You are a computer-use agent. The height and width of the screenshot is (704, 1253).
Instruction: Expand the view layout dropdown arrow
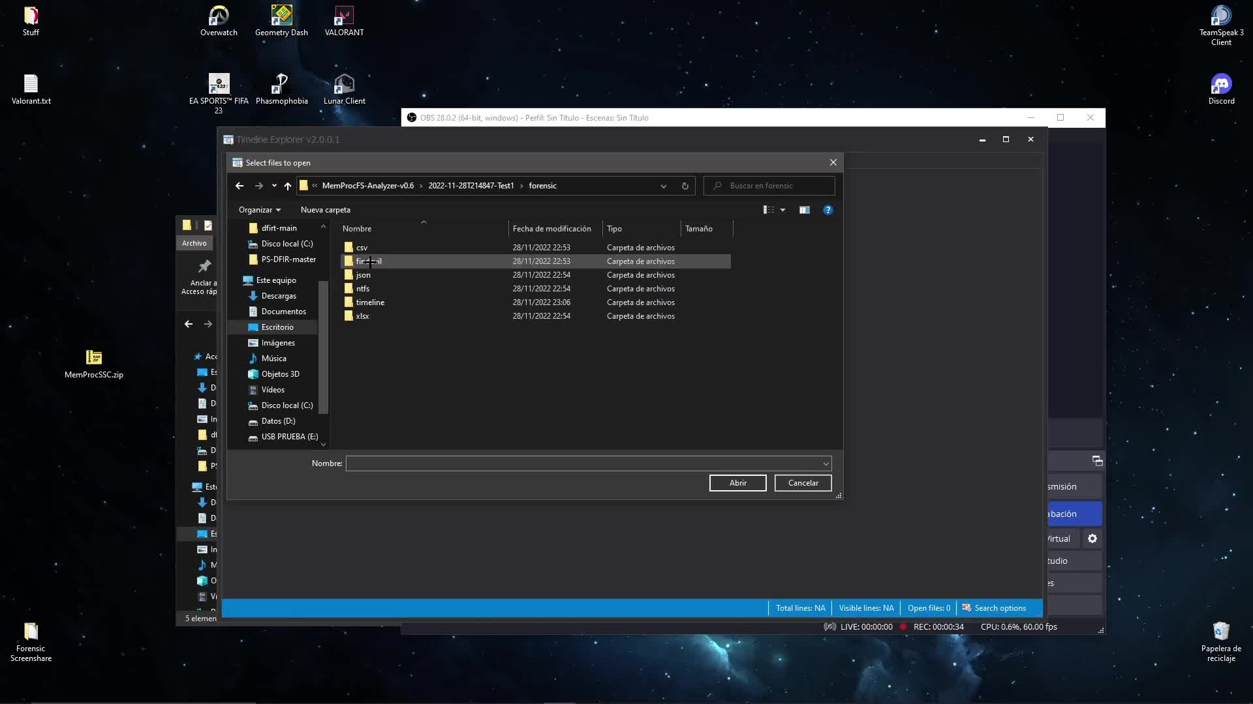coord(783,209)
